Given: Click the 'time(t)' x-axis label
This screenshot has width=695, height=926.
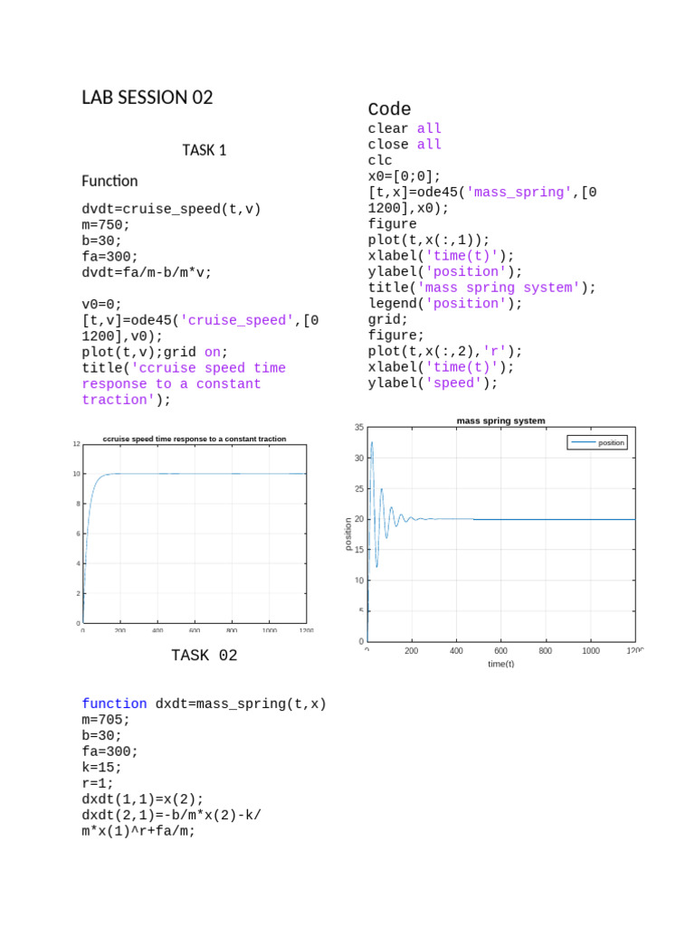Looking at the screenshot, I should click(x=501, y=664).
